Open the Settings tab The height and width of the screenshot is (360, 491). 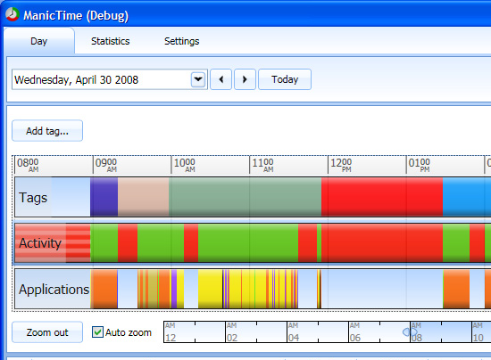pyautogui.click(x=181, y=41)
